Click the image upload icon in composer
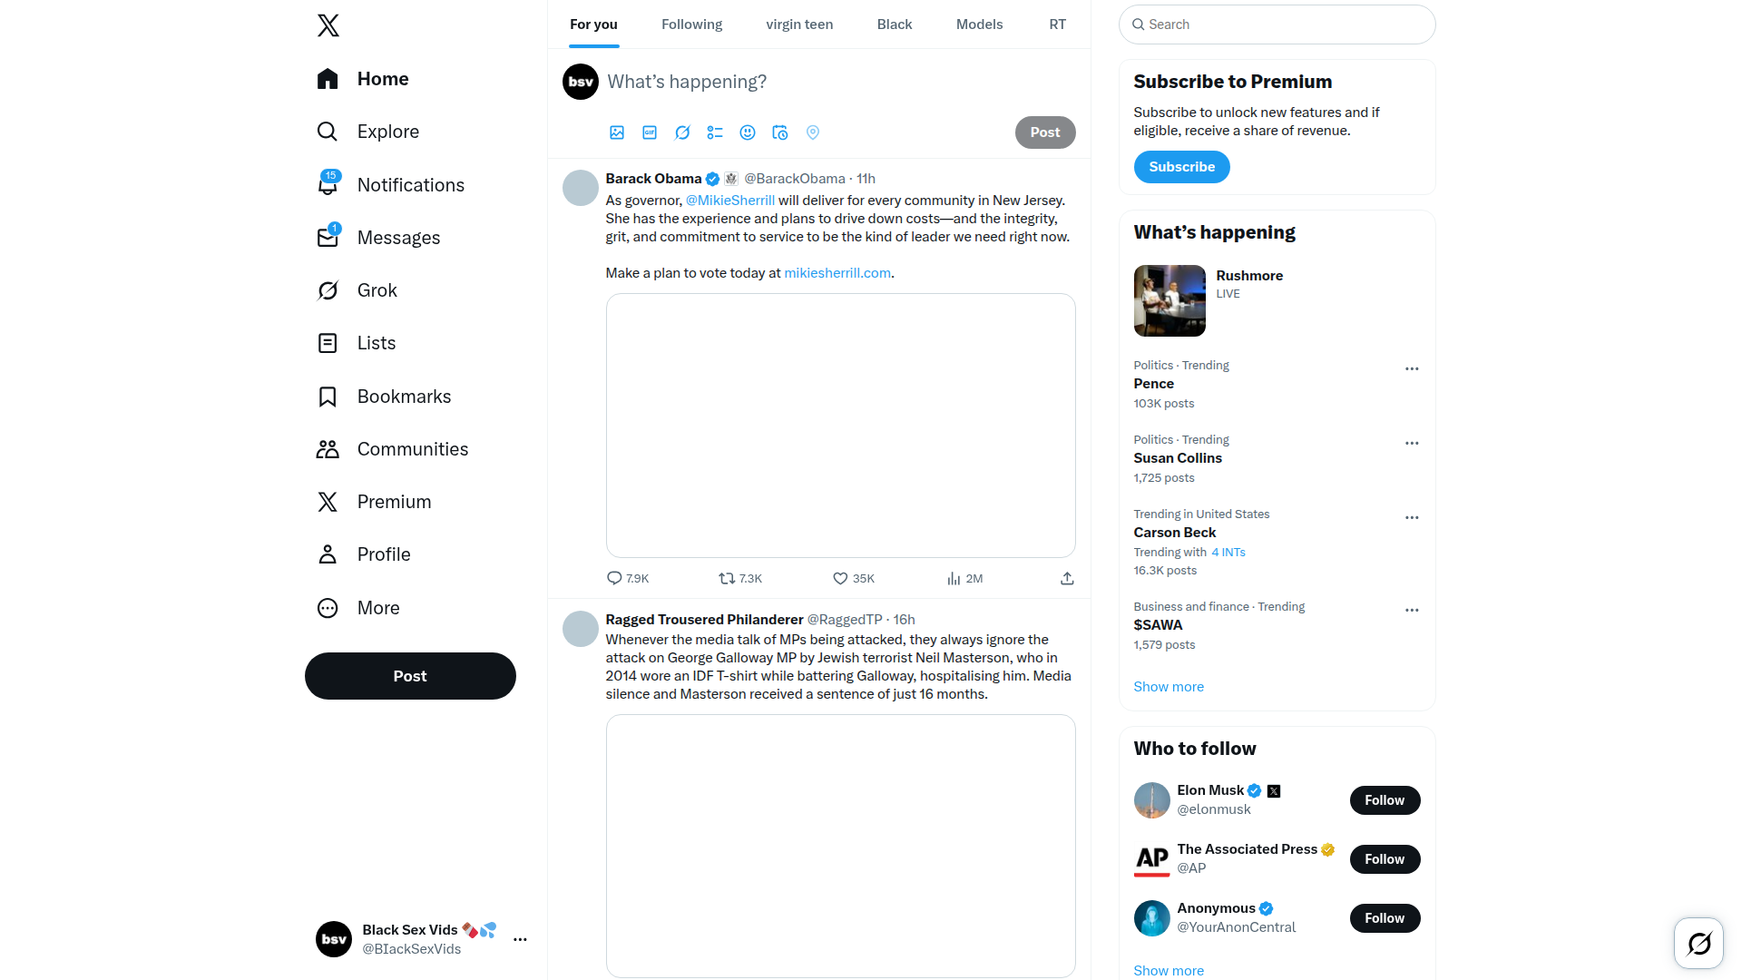This screenshot has height=980, width=1742. tap(617, 132)
